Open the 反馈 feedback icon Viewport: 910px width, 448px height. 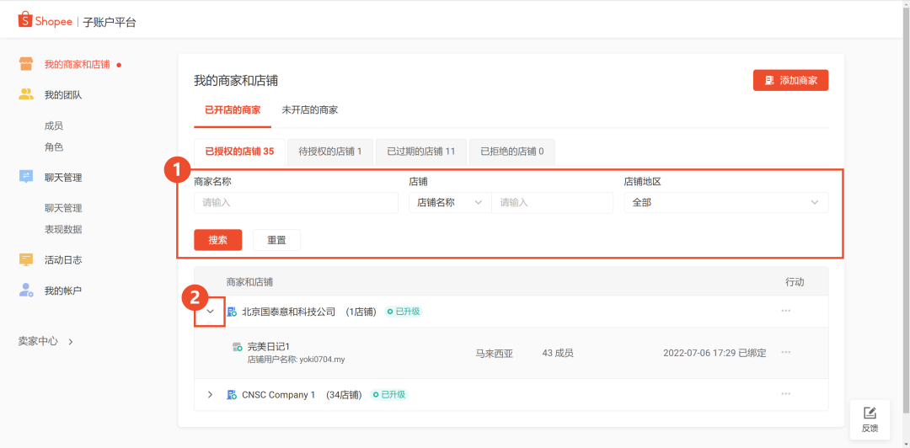pos(870,413)
